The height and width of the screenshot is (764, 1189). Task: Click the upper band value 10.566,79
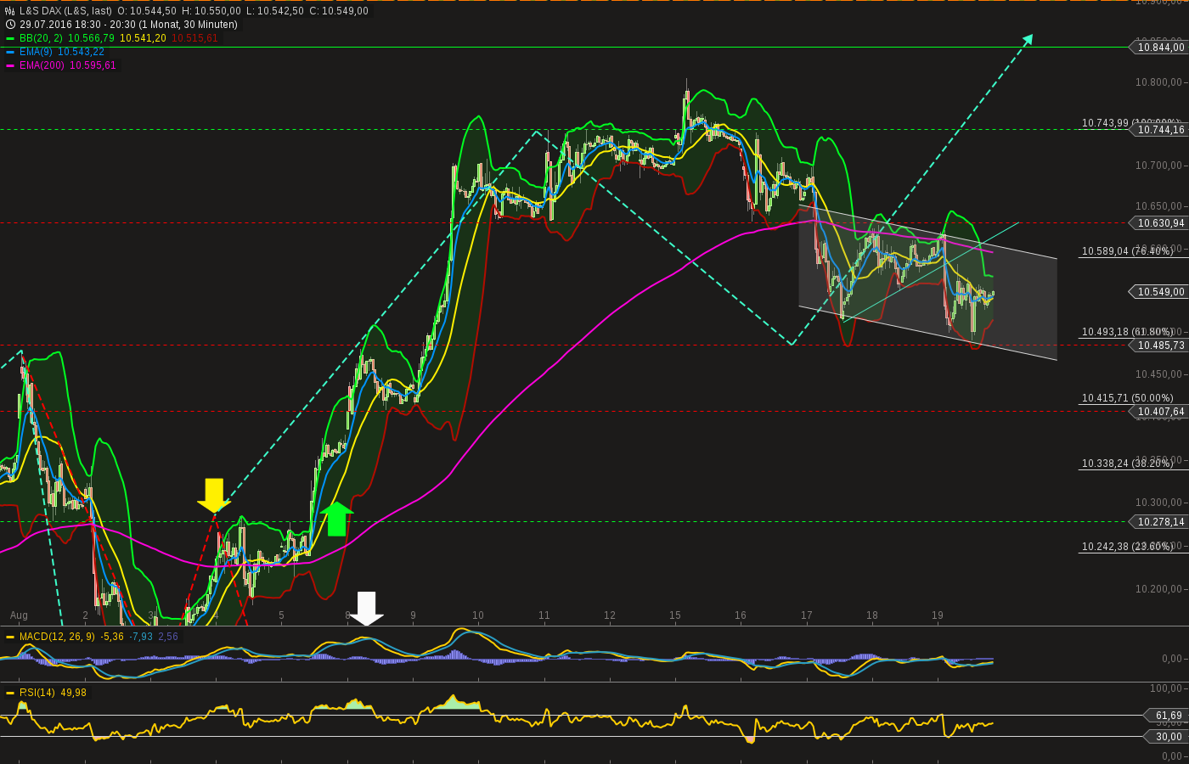[91, 38]
